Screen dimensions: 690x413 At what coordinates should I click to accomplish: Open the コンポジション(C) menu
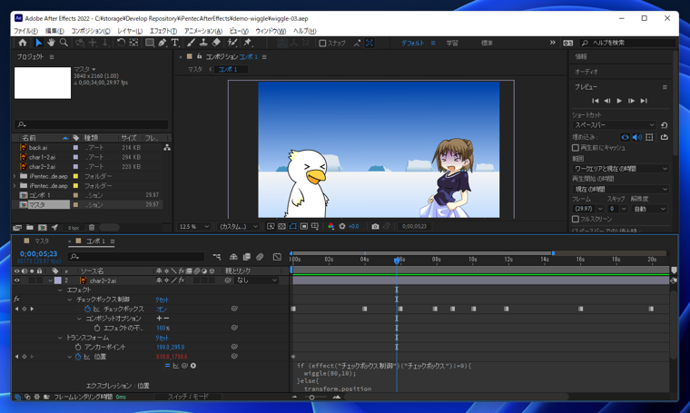(91, 31)
